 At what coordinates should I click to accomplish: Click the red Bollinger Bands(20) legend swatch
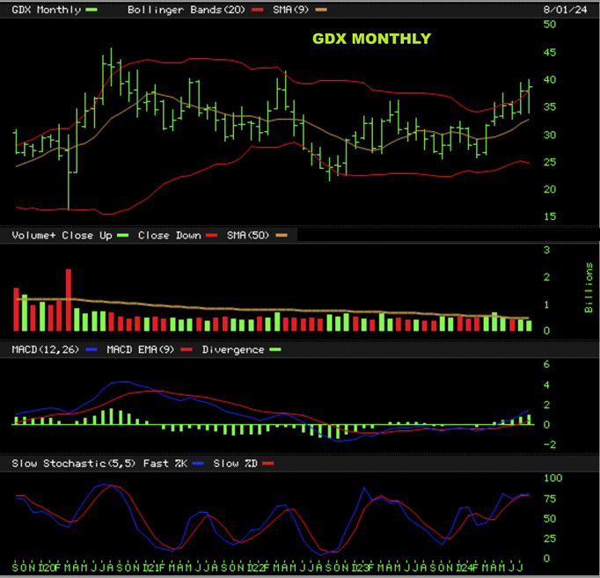coord(258,10)
